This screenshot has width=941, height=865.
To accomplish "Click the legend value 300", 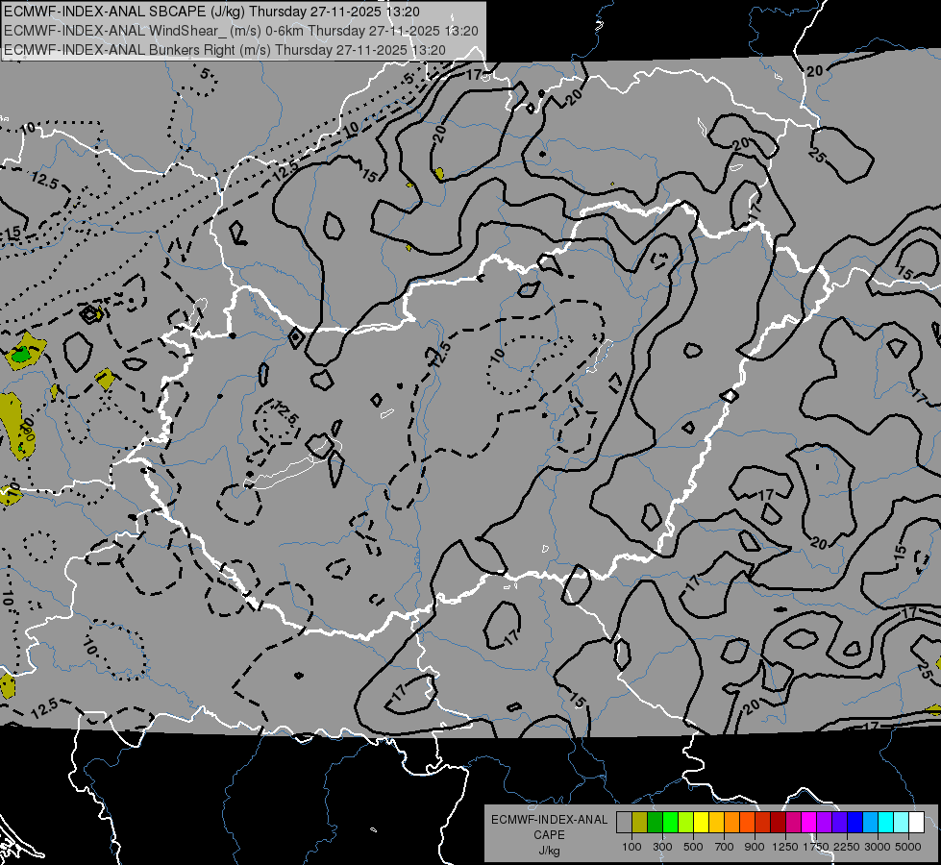I will [662, 847].
